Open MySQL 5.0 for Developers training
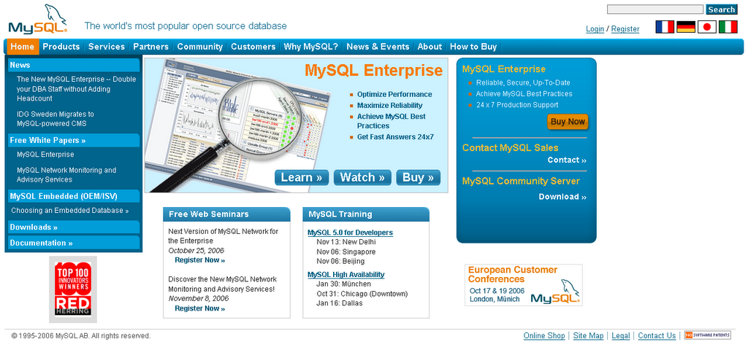This screenshot has height=347, width=748. (350, 233)
